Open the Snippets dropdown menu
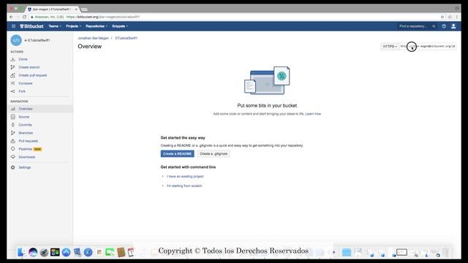Image resolution: width=468 pixels, height=263 pixels. click(x=120, y=26)
